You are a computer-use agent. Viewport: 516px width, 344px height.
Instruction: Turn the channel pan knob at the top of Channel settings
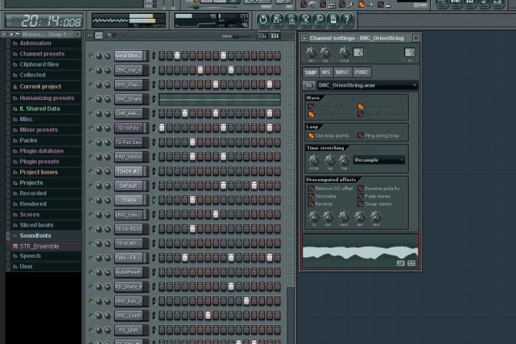pos(311,52)
